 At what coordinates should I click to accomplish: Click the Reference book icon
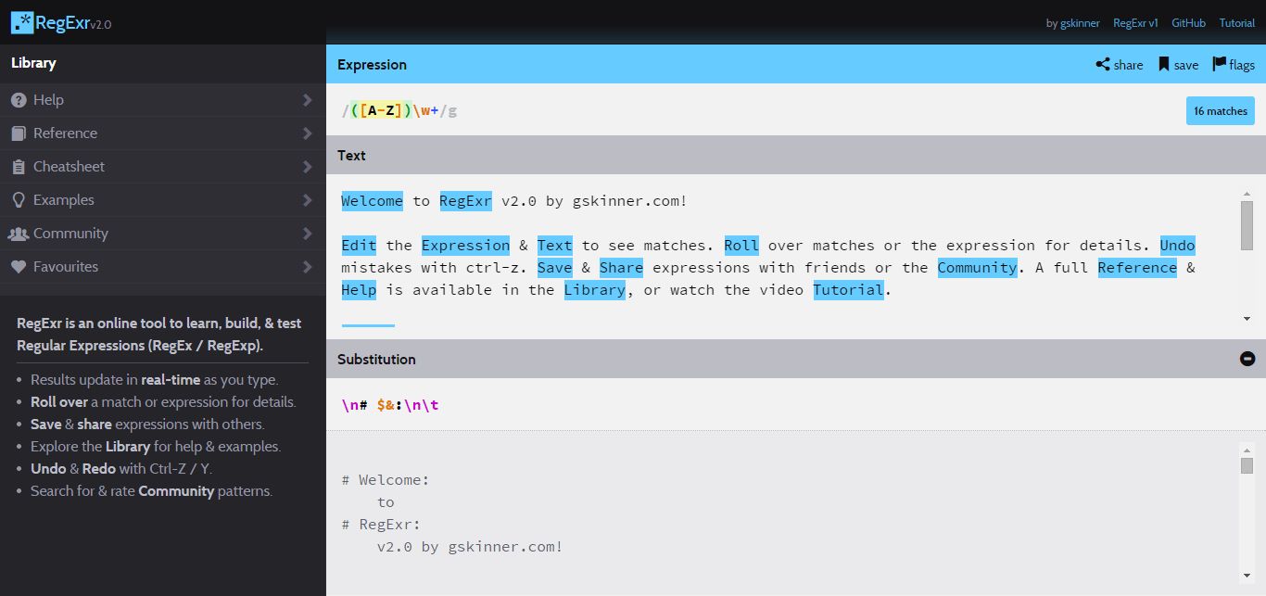coord(19,133)
